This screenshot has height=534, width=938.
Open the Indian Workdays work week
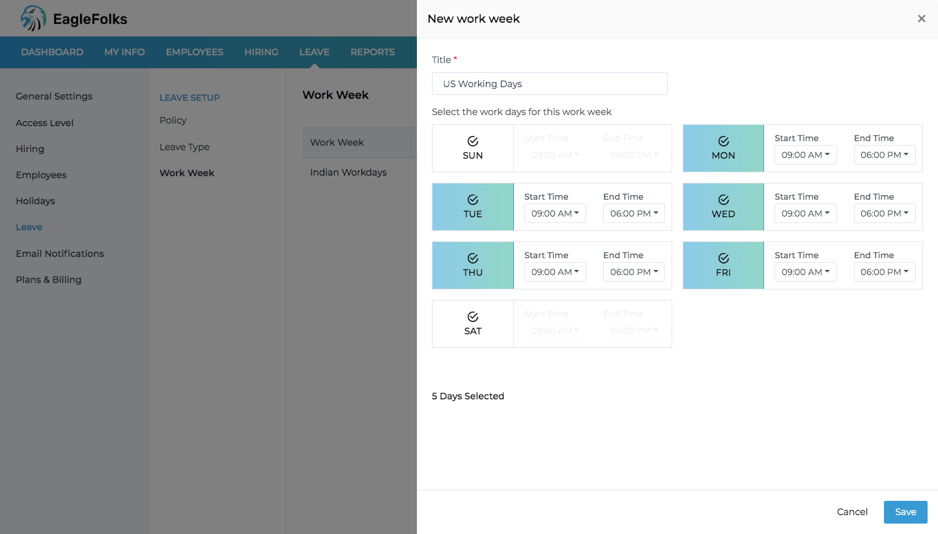pyautogui.click(x=348, y=172)
